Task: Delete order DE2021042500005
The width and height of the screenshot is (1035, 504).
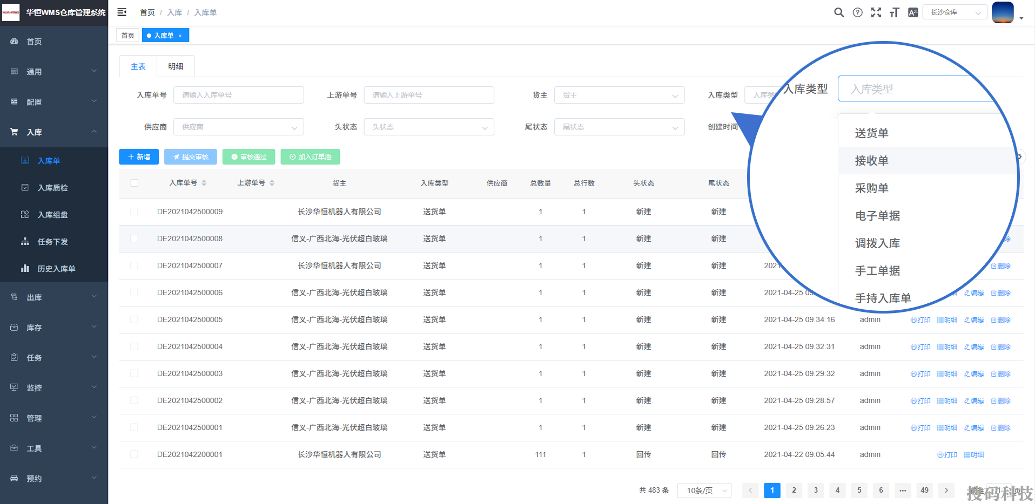Action: [1000, 319]
